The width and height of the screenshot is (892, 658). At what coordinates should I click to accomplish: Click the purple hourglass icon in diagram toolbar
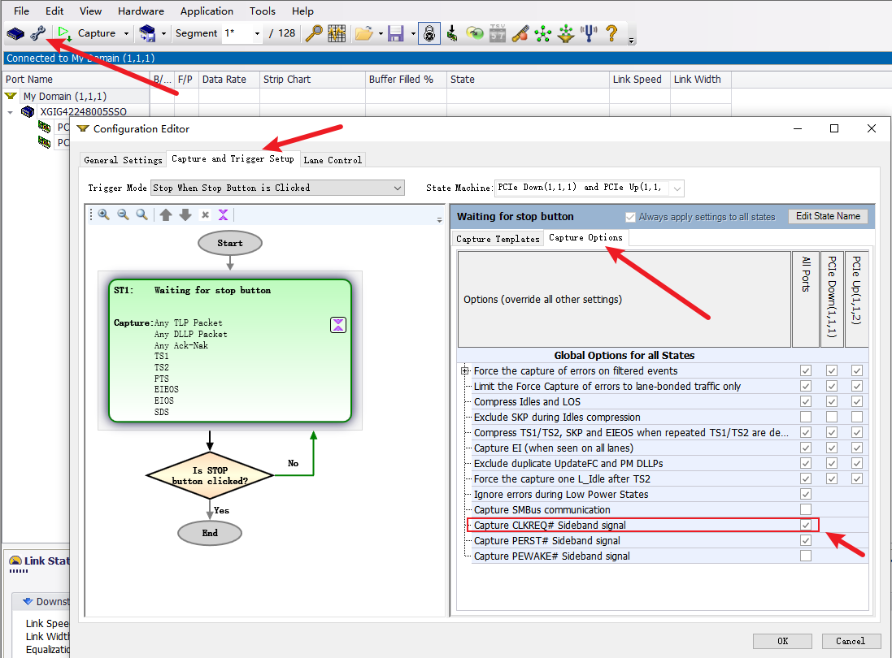coord(223,214)
